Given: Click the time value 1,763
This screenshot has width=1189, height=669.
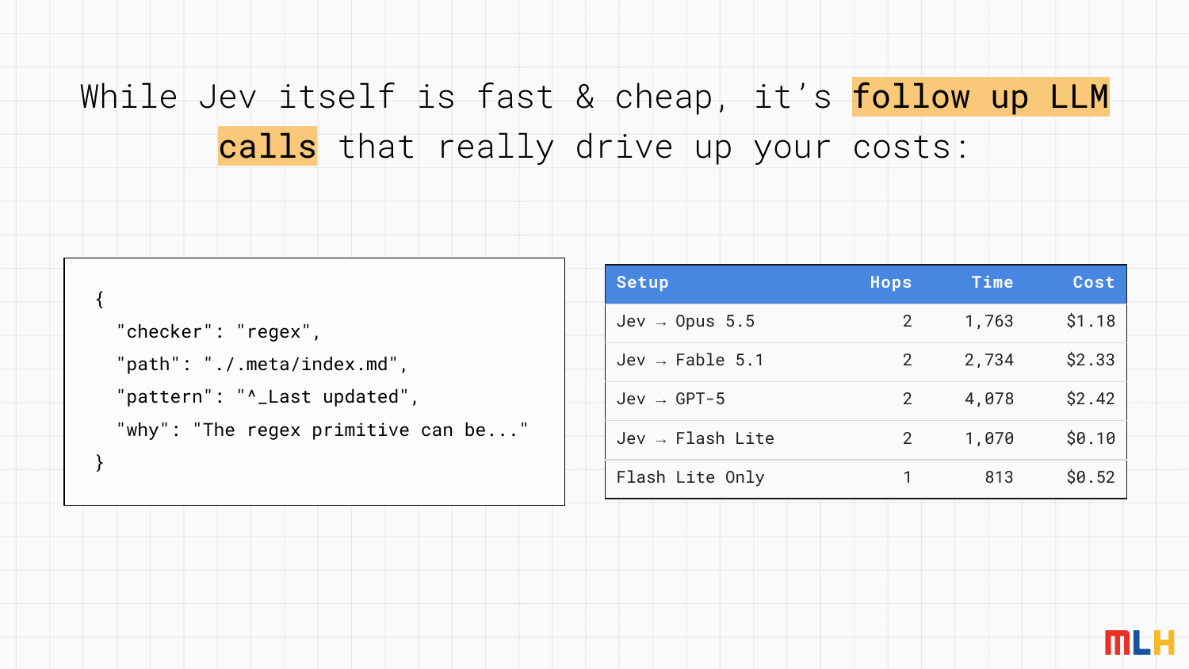Looking at the screenshot, I should pyautogui.click(x=989, y=322).
